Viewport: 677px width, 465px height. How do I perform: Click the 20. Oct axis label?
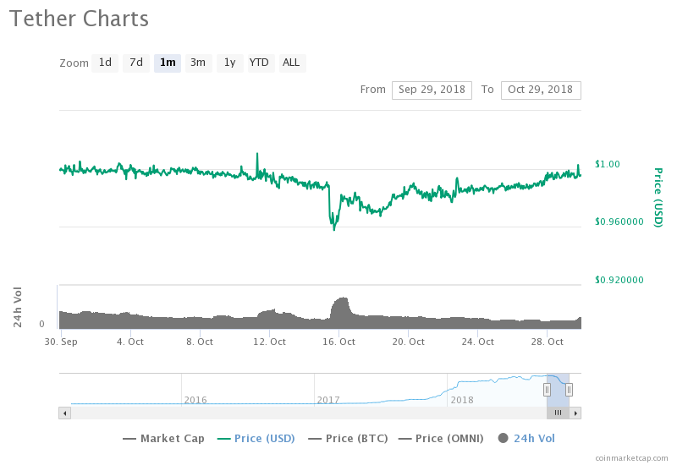pyautogui.click(x=409, y=342)
